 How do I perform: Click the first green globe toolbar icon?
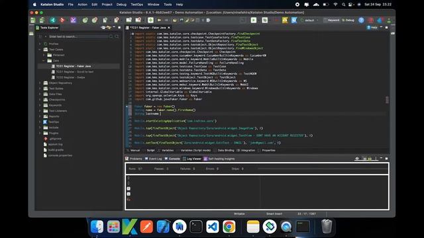[85, 20]
